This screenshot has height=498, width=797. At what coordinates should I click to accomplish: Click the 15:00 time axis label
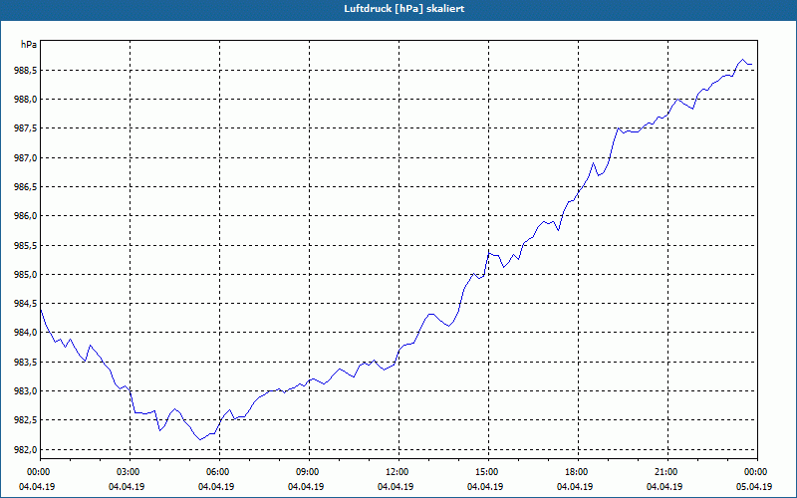click(485, 472)
